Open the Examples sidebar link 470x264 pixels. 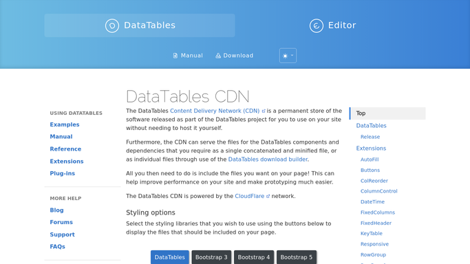[x=65, y=124]
